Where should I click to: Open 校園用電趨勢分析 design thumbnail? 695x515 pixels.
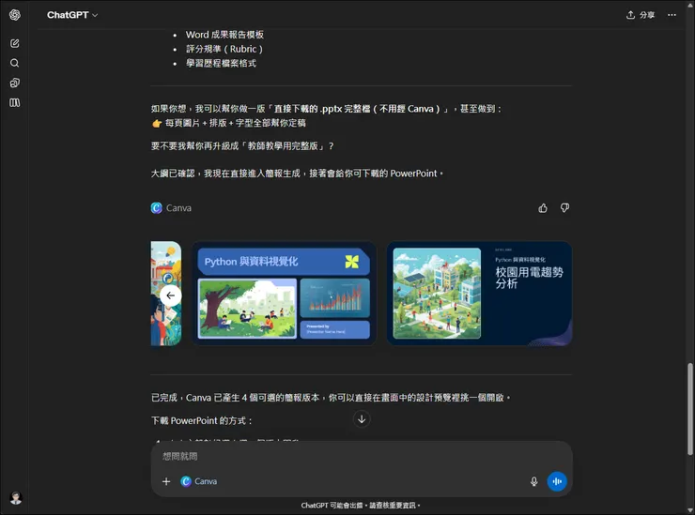[479, 294]
